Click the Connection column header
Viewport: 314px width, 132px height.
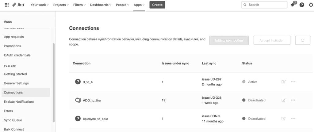pos(82,63)
